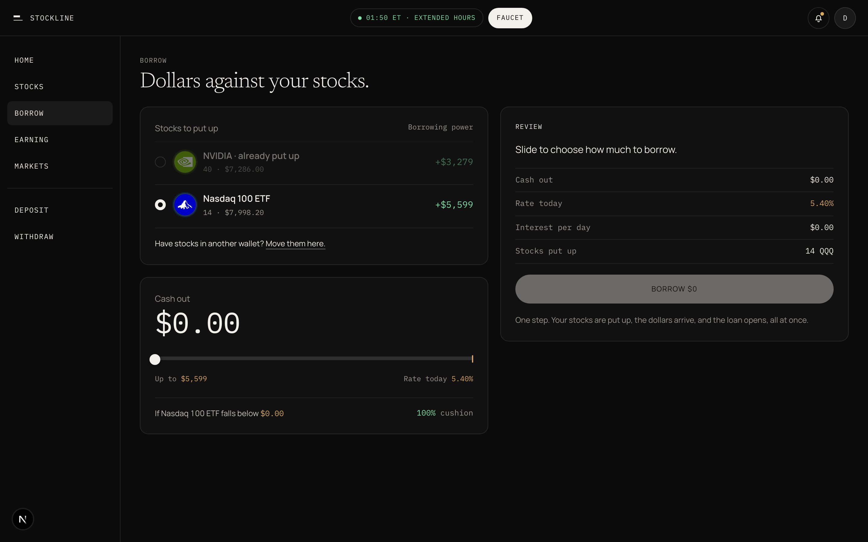The image size is (868, 542).
Task: Select the Nasdaq 100 ETF radio button
Action: coord(160,205)
